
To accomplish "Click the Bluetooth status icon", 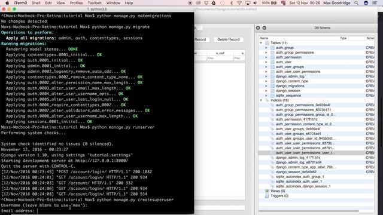I will pos(232,3).
